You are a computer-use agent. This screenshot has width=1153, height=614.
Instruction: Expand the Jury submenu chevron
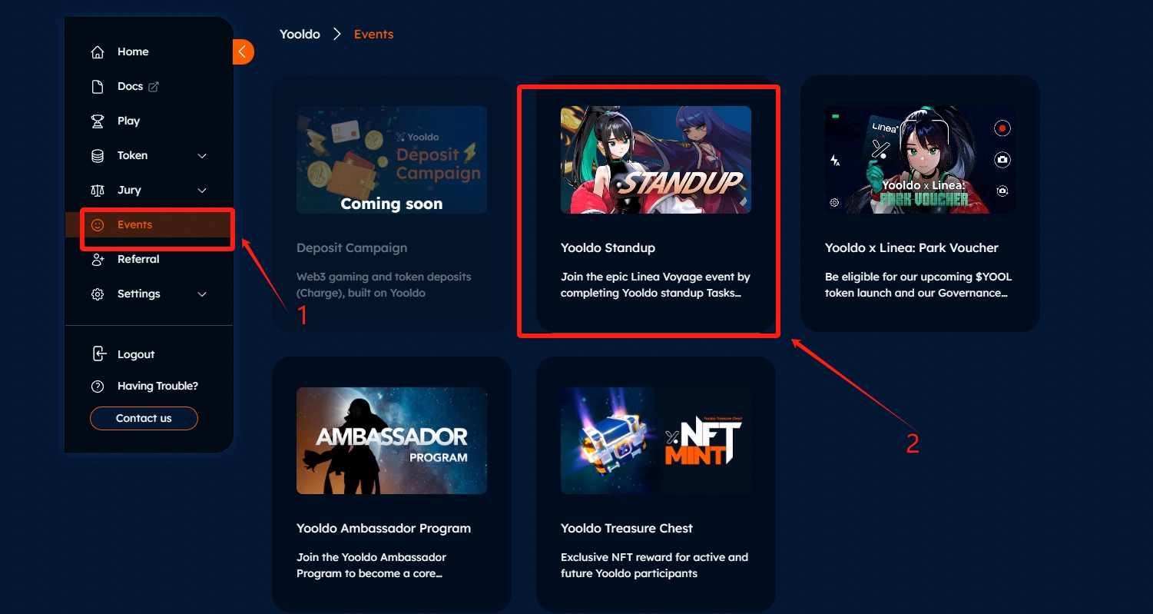(202, 191)
